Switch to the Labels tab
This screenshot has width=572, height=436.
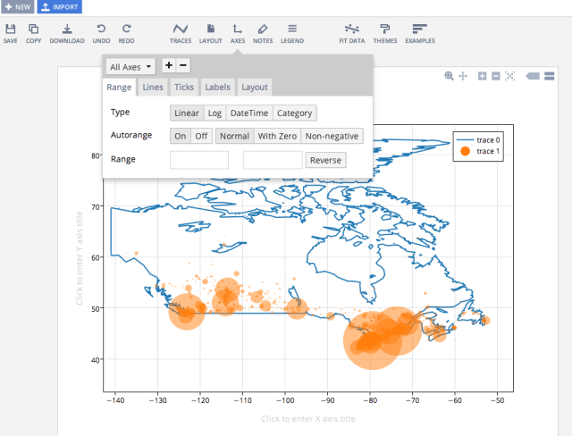pyautogui.click(x=217, y=87)
